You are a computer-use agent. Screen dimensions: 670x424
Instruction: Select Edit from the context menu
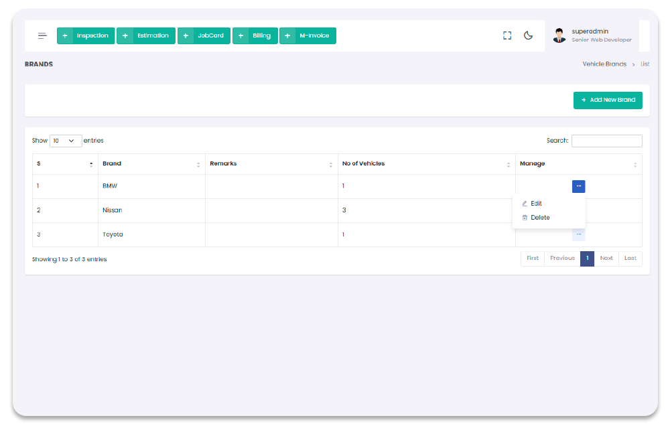click(536, 204)
